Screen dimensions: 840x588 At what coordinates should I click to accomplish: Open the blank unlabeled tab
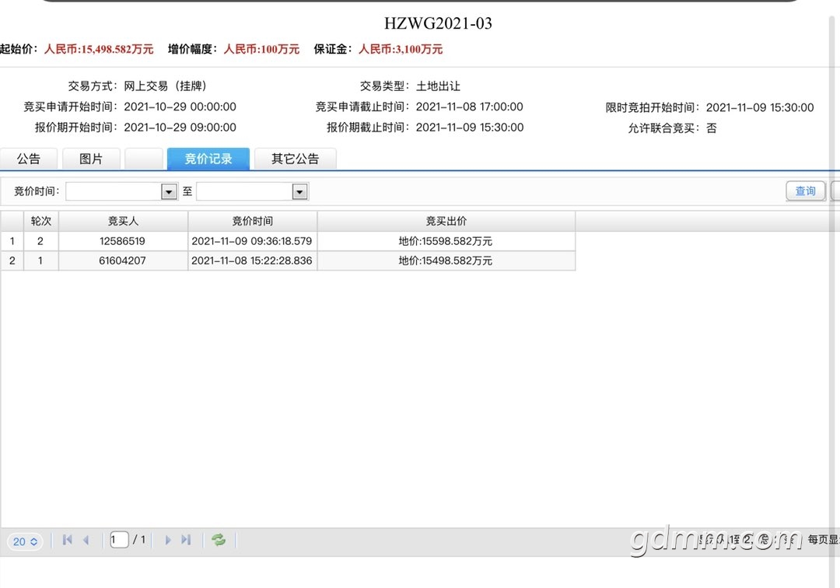point(143,159)
